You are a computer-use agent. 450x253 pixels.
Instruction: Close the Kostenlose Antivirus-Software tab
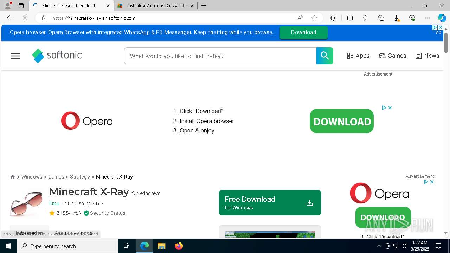click(x=192, y=6)
